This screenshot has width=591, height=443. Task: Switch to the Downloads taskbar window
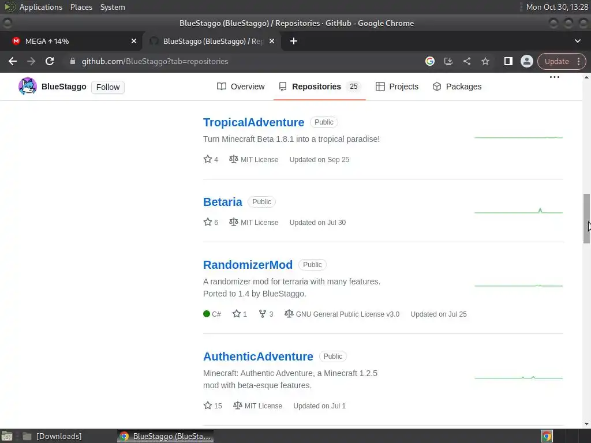point(52,436)
